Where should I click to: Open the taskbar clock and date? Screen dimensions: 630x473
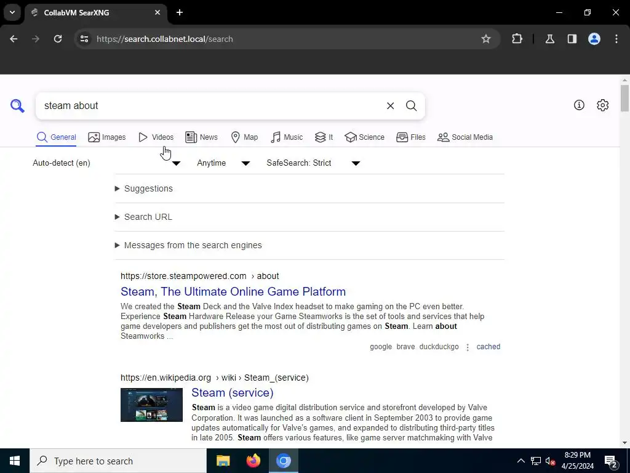click(577, 461)
